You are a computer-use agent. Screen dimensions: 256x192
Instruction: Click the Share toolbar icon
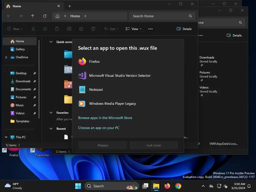pos(81,29)
